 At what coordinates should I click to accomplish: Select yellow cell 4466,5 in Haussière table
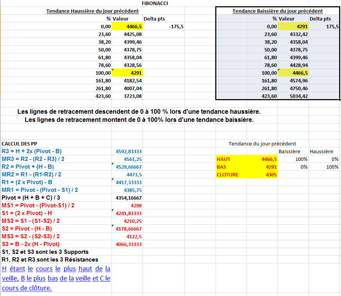[x=127, y=27]
